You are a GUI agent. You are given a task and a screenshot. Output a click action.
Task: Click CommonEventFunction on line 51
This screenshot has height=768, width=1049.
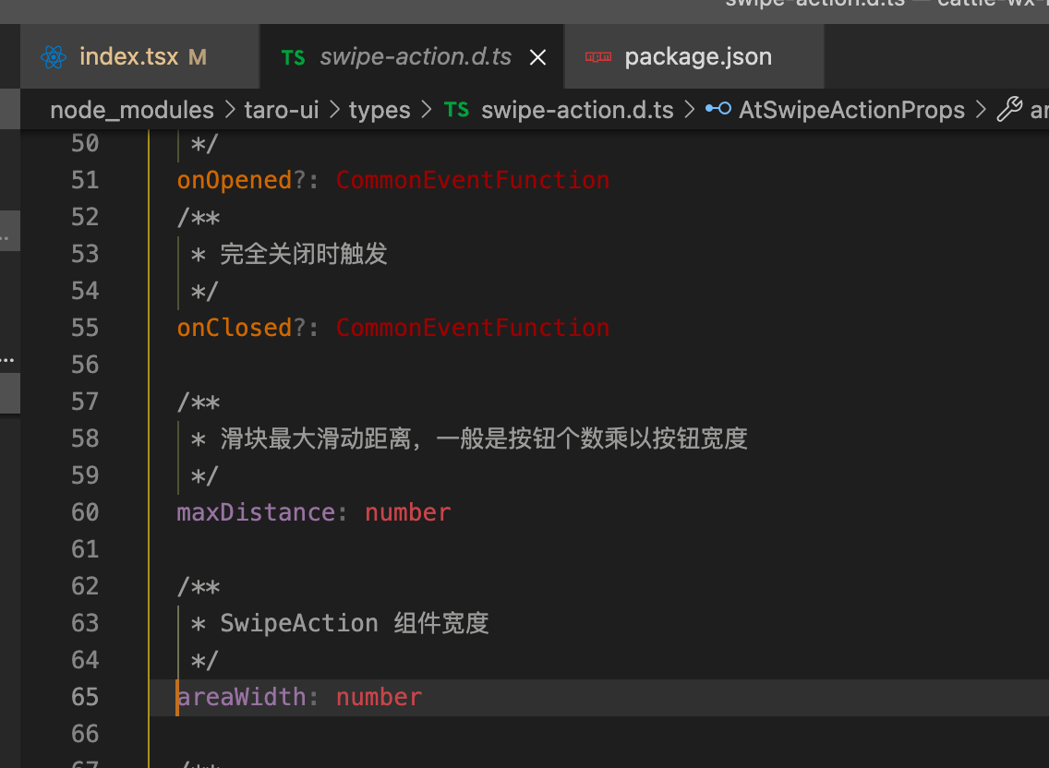472,180
